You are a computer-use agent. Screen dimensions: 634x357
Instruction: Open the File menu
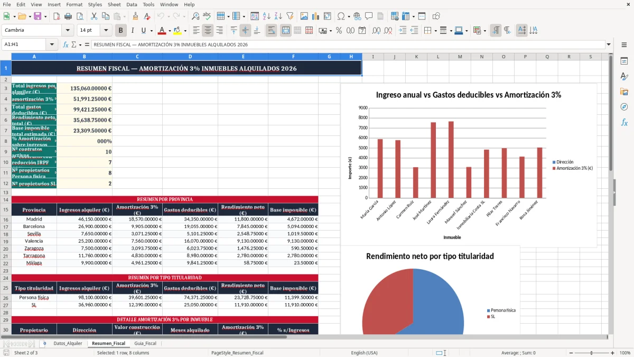point(7,4)
